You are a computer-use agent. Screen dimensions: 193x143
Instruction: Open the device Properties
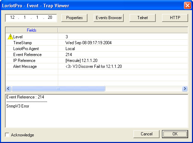pyautogui.click(x=74, y=18)
